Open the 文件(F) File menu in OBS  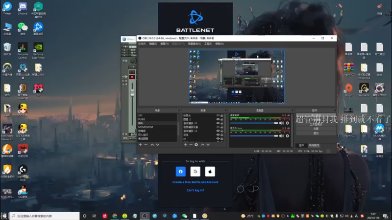click(x=142, y=44)
